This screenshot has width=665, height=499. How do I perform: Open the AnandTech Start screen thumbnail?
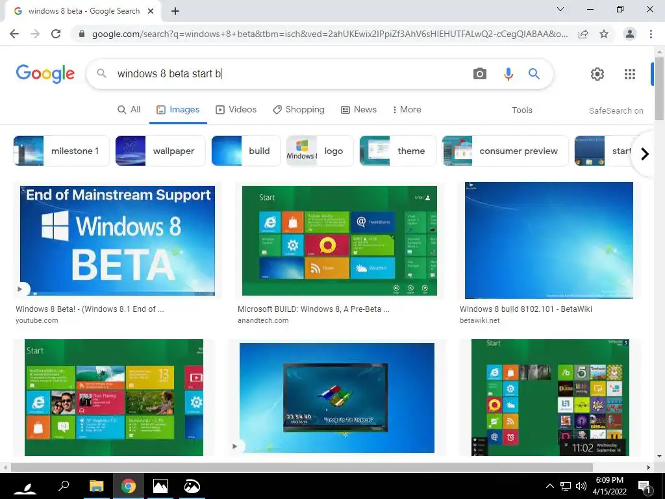pyautogui.click(x=339, y=240)
